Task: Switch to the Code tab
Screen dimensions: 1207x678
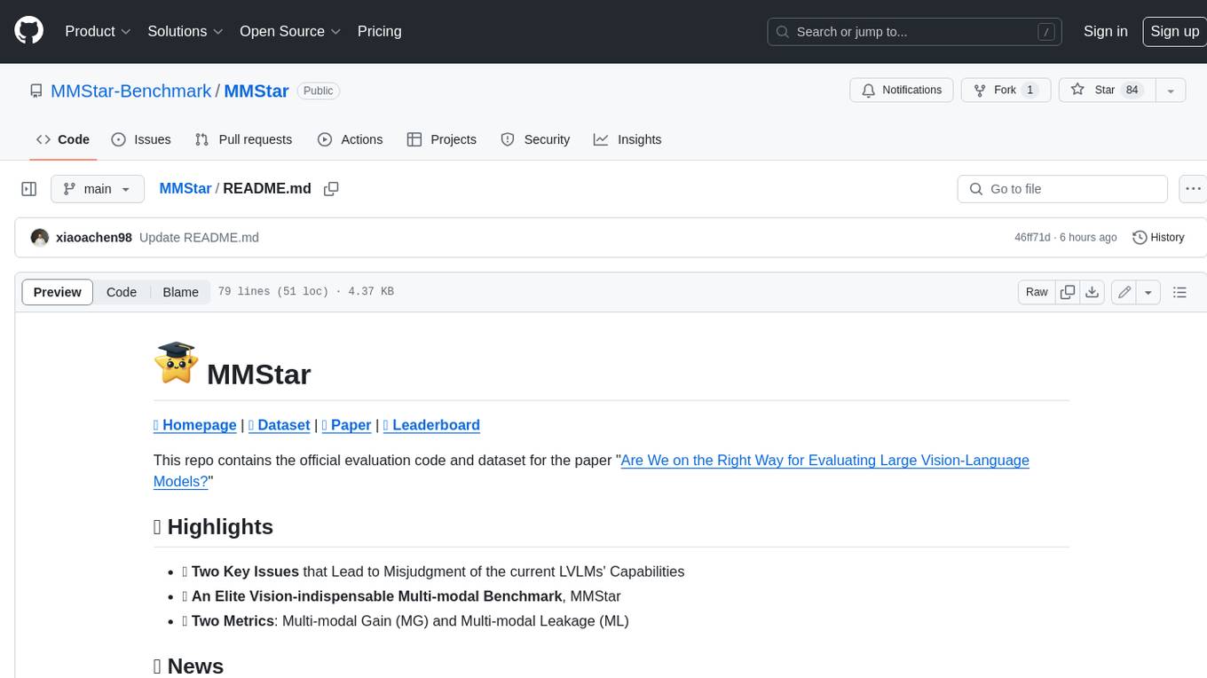Action: point(63,139)
